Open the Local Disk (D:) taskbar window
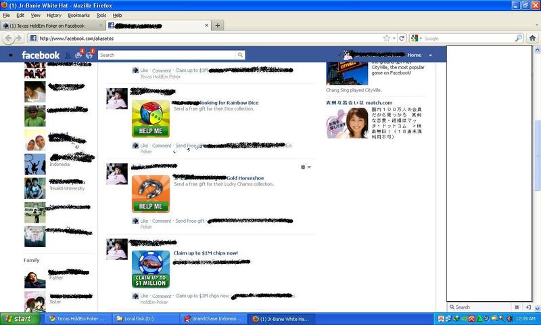The height and width of the screenshot is (325, 541). pyautogui.click(x=146, y=319)
